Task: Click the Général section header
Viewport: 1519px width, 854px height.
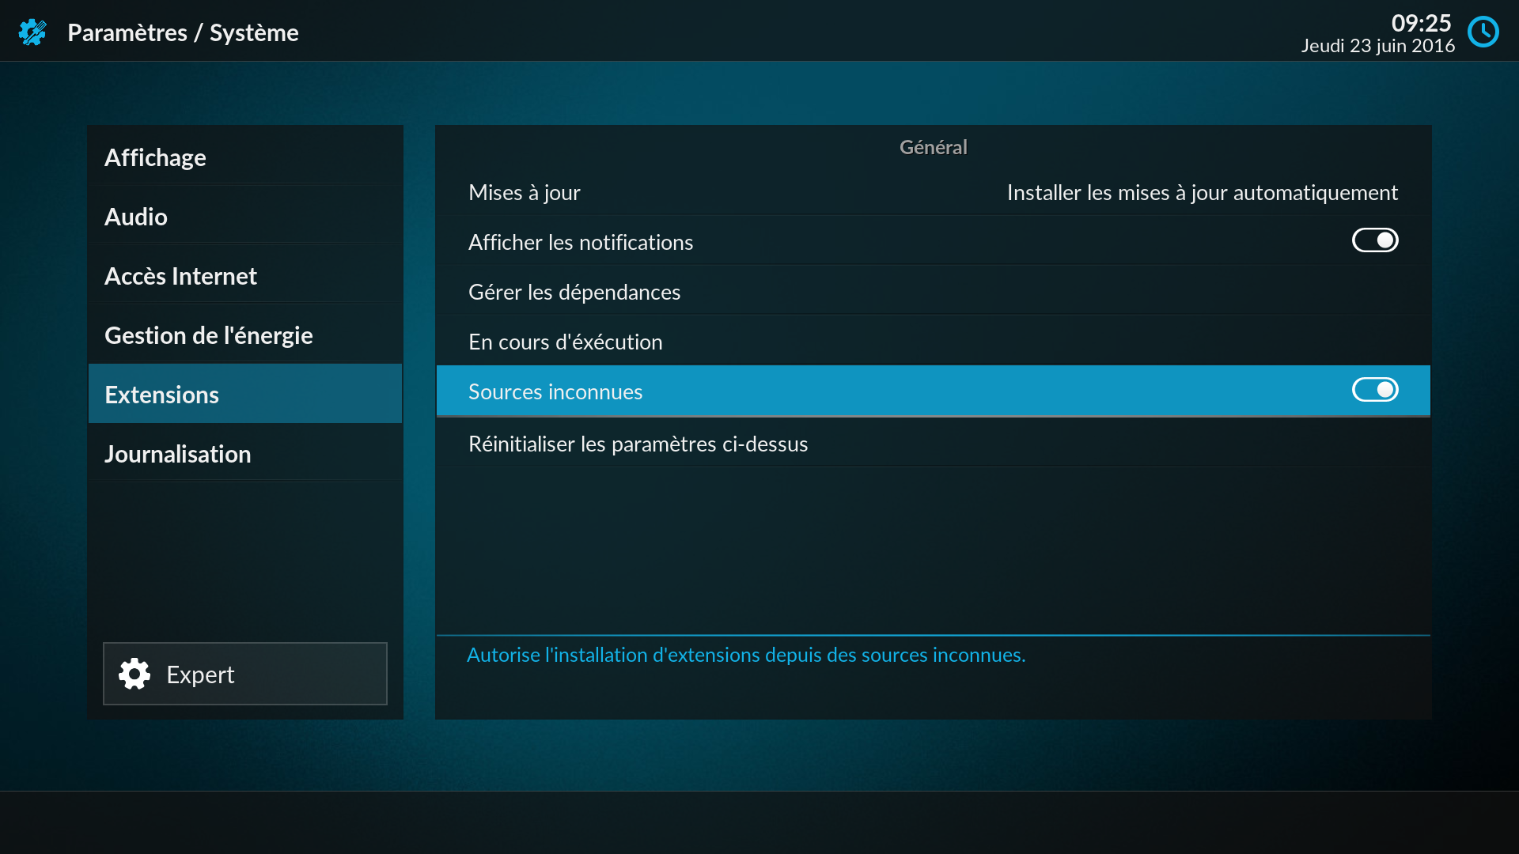Action: point(933,147)
